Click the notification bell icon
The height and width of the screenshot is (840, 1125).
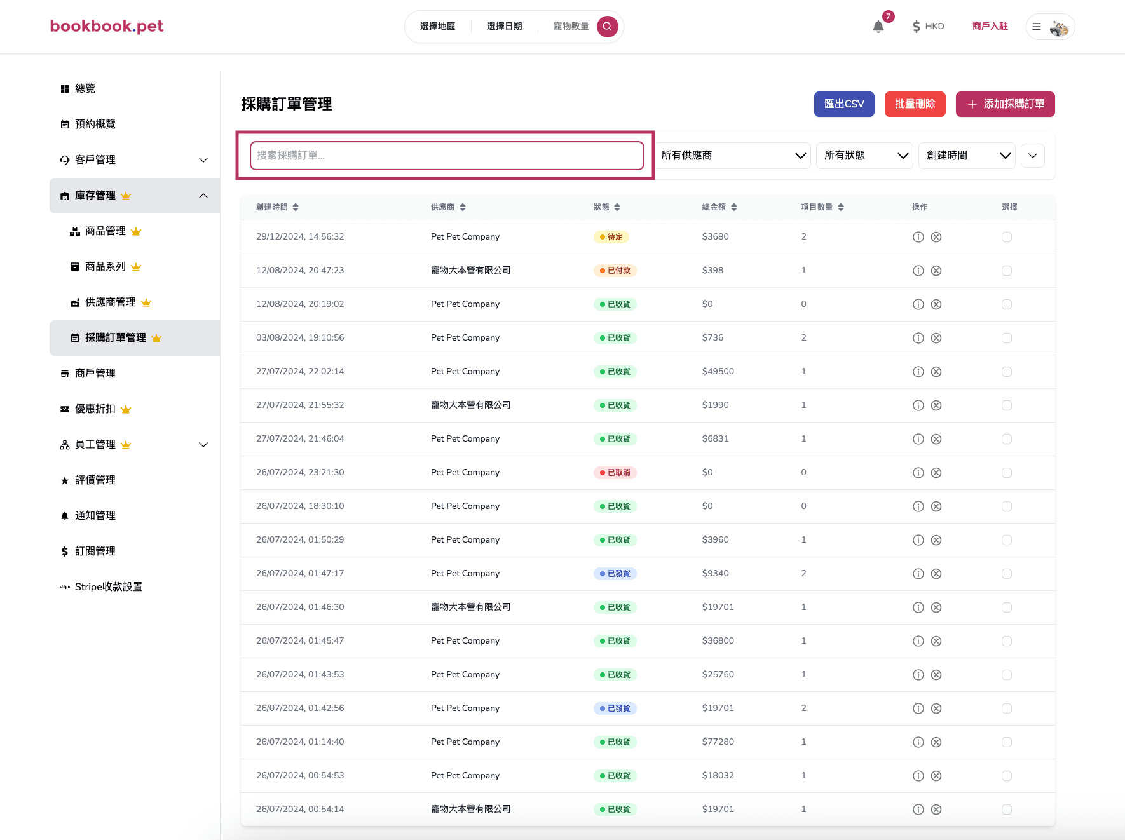(x=878, y=27)
